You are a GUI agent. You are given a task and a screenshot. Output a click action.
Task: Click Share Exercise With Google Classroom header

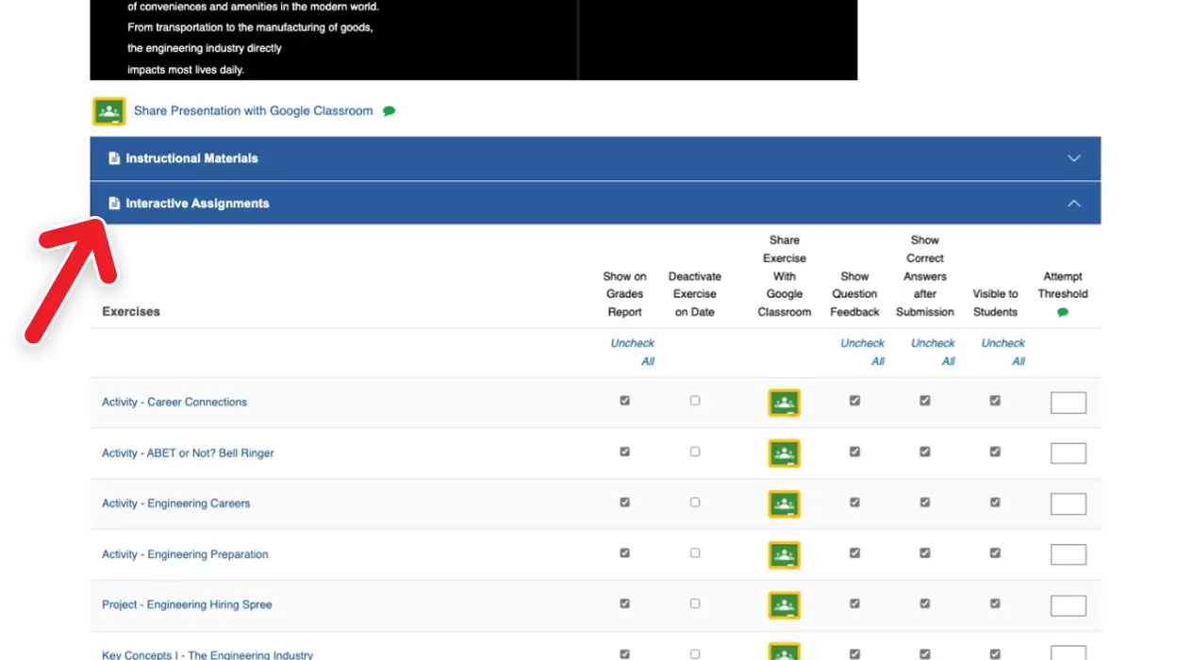click(x=785, y=276)
